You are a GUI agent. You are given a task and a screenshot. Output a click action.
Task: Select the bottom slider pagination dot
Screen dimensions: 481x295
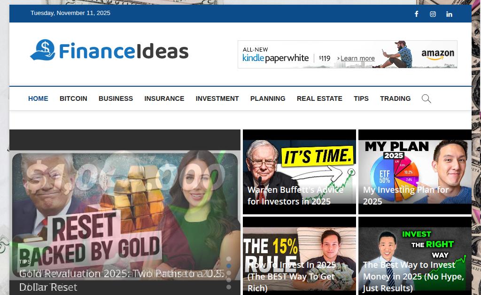coord(229,287)
